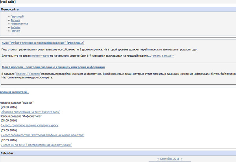
Task: Open the Прочитай! menu link
Action: point(17,17)
